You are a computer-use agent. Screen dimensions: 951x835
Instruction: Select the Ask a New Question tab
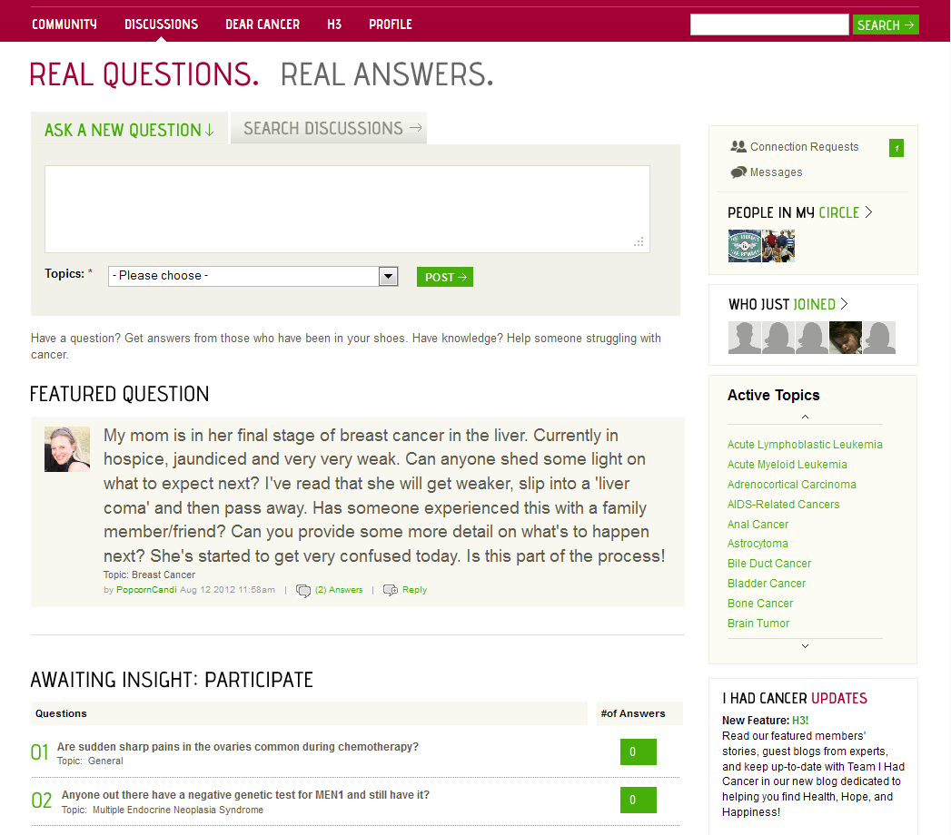(129, 130)
